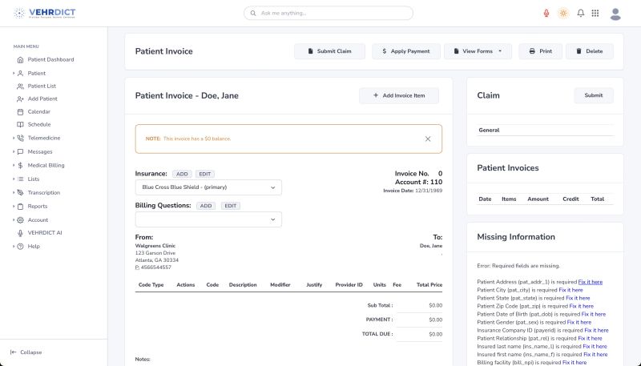The image size is (641, 366).
Task: Open the Billing Questions dropdown
Action: click(208, 219)
